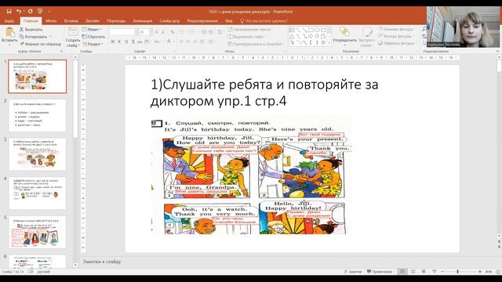The height and width of the screenshot is (282, 502).
Task: Select slide 4 thumbnail in panel
Action: point(38,193)
